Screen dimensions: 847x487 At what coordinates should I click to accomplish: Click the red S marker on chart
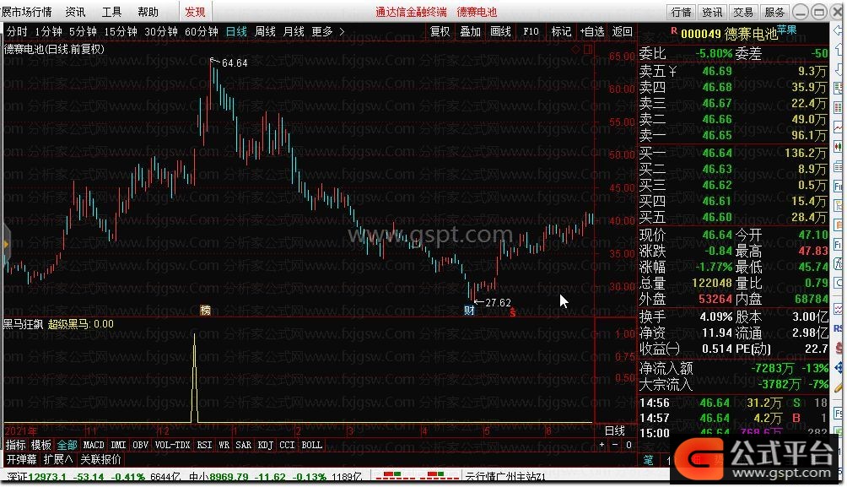513,312
